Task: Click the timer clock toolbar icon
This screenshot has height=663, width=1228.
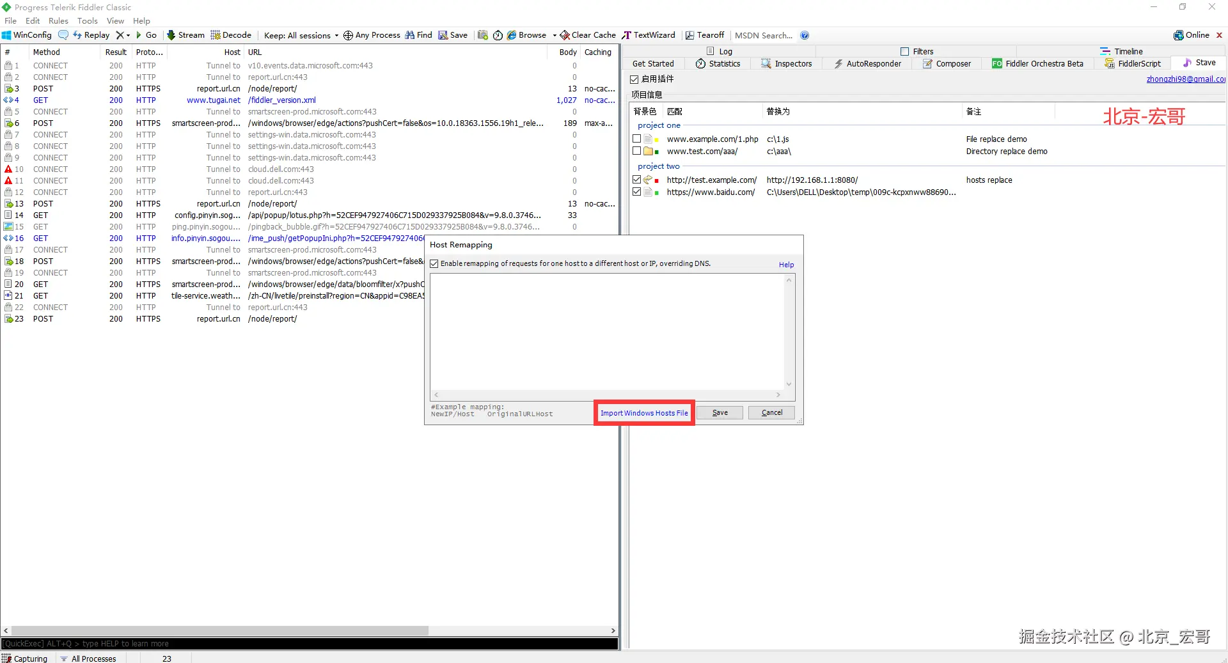Action: point(498,35)
